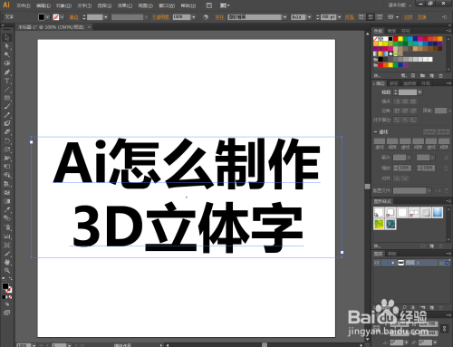Choose the center paragraph align button

pos(371,17)
